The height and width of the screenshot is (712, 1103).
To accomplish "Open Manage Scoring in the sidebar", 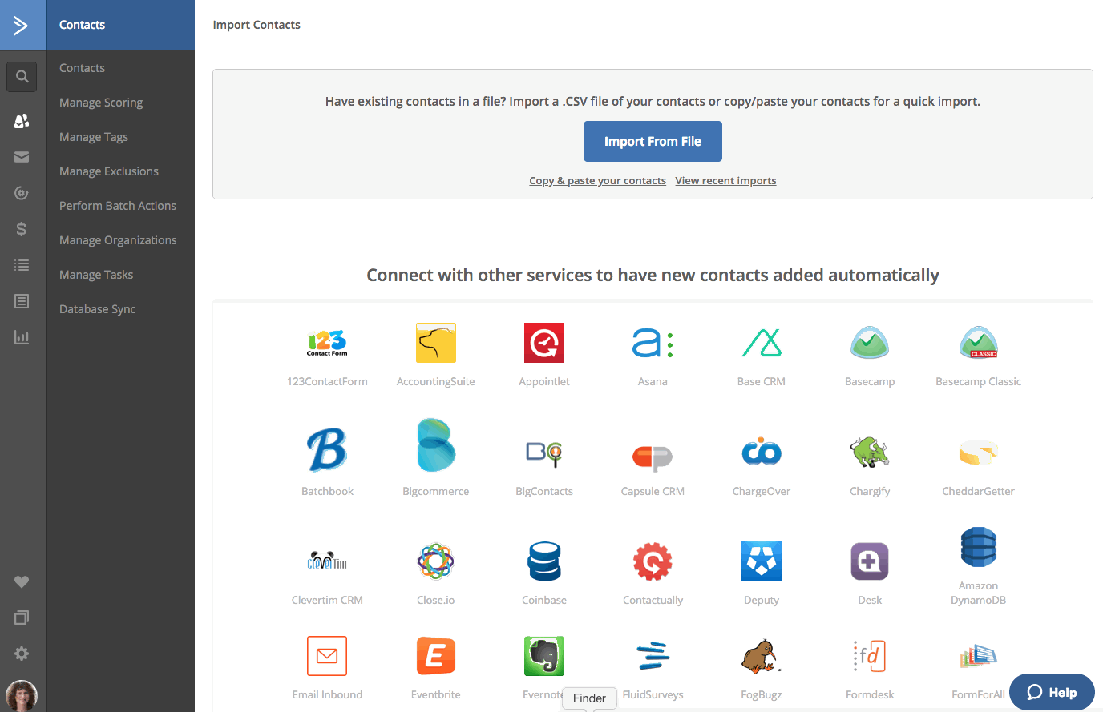I will pyautogui.click(x=101, y=103).
